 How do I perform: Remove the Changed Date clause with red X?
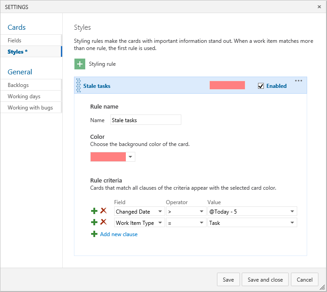[103, 211]
